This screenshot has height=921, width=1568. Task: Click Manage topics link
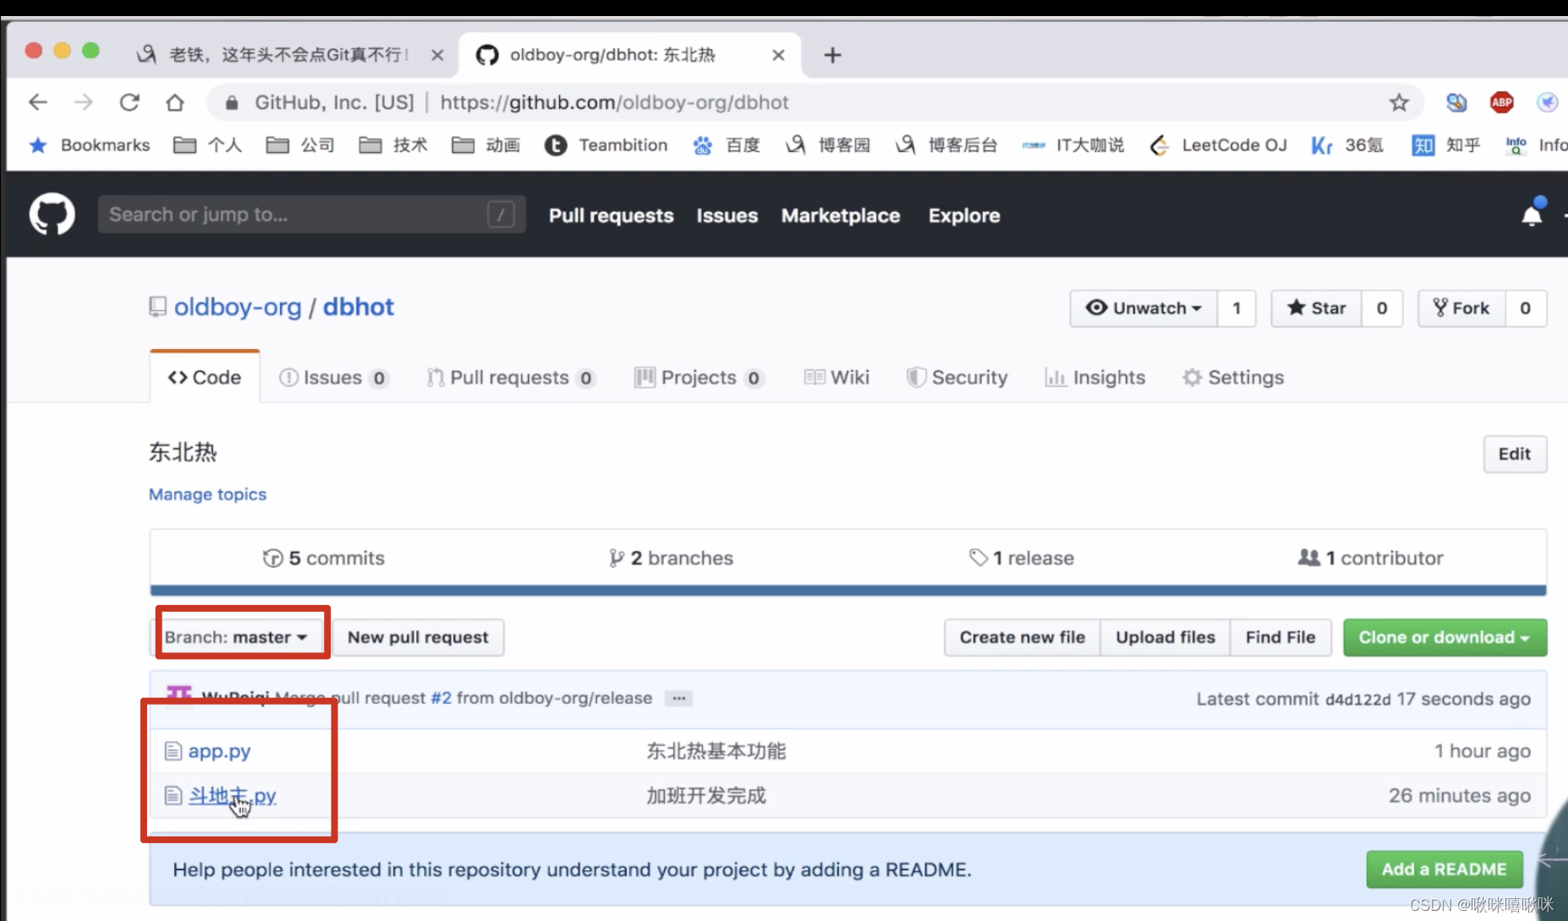[x=207, y=494]
